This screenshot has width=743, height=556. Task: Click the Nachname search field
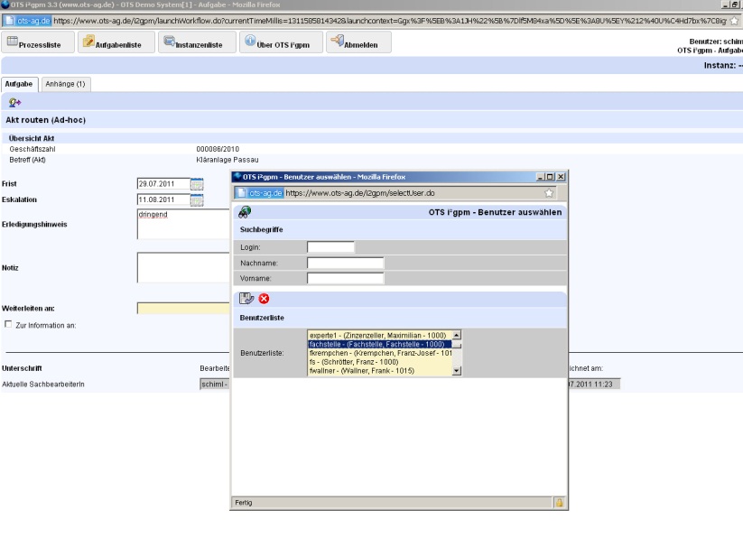[345, 263]
